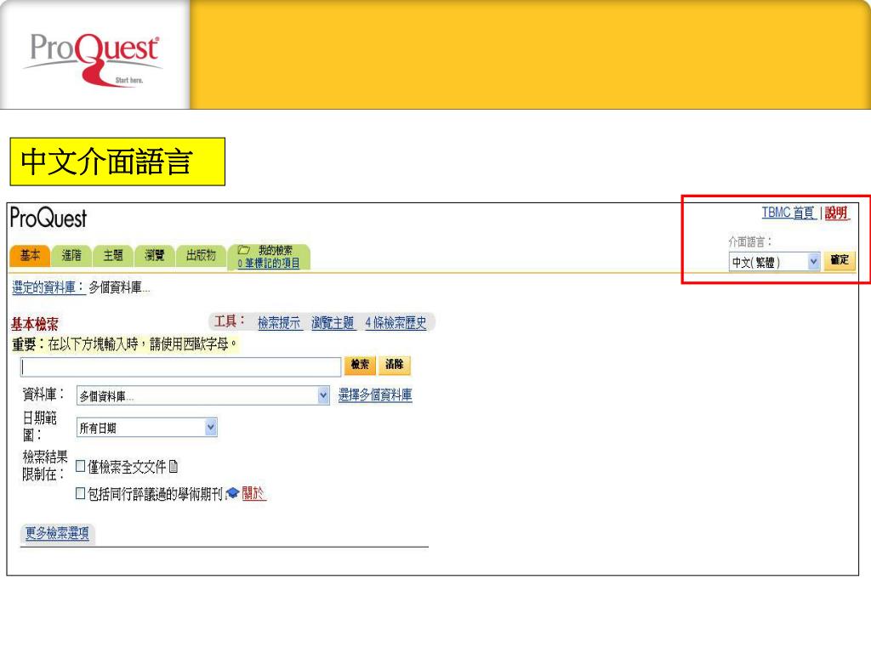Switch to the 進階 tab

pyautogui.click(x=71, y=255)
